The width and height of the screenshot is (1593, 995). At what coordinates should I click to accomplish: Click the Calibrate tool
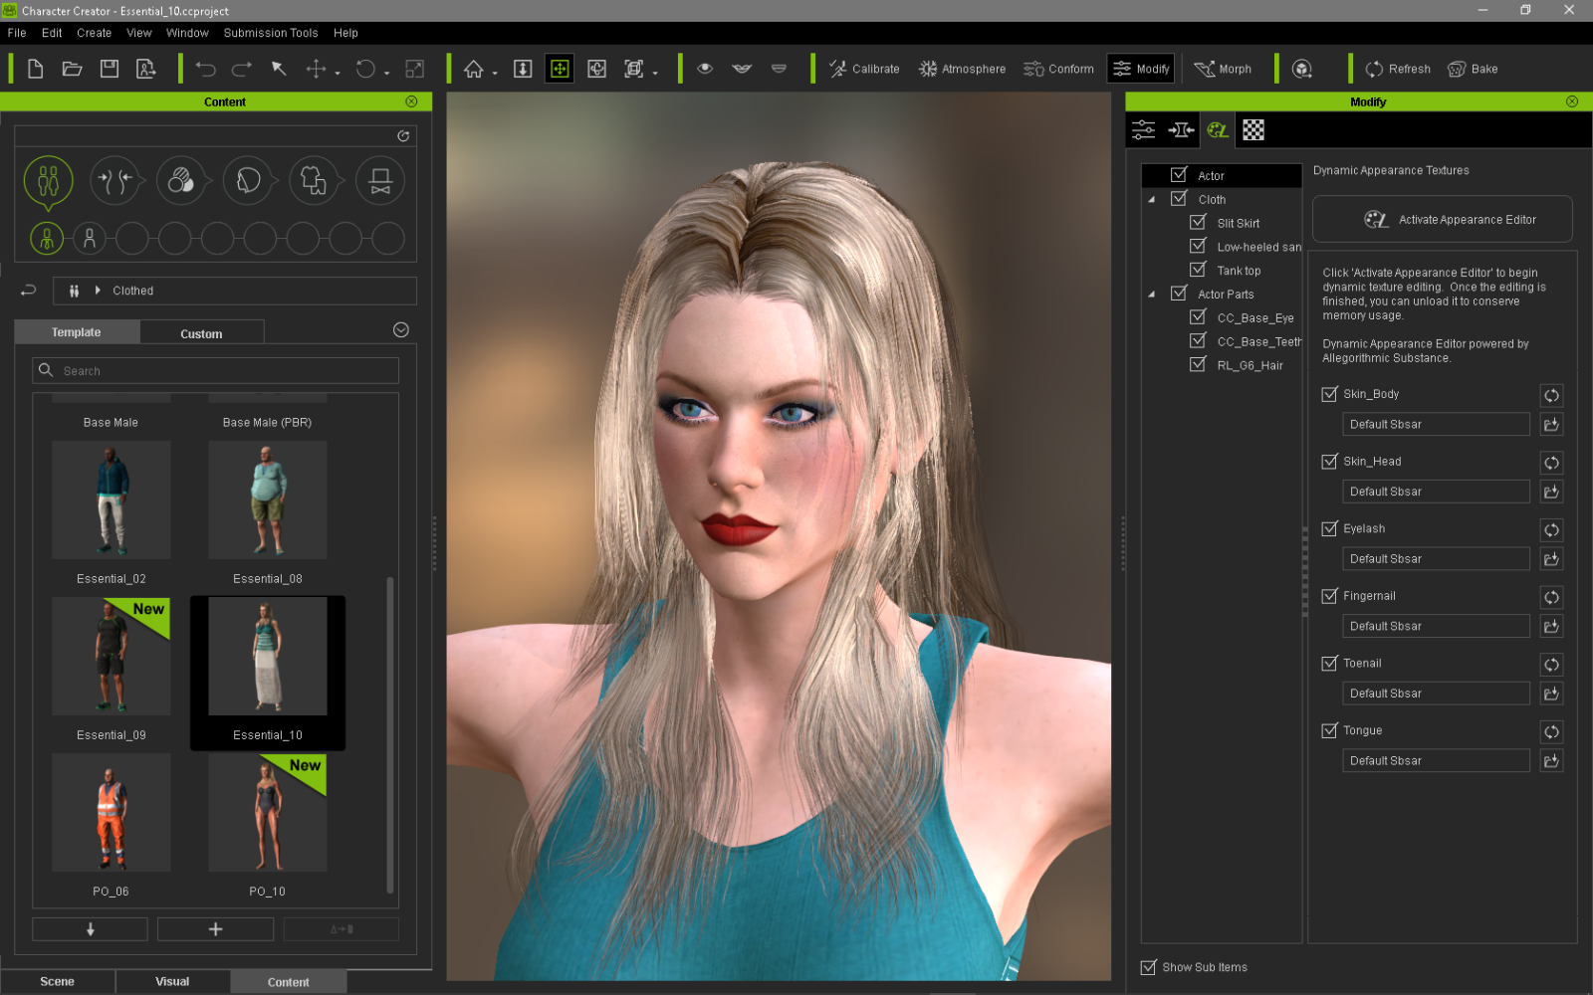864,69
